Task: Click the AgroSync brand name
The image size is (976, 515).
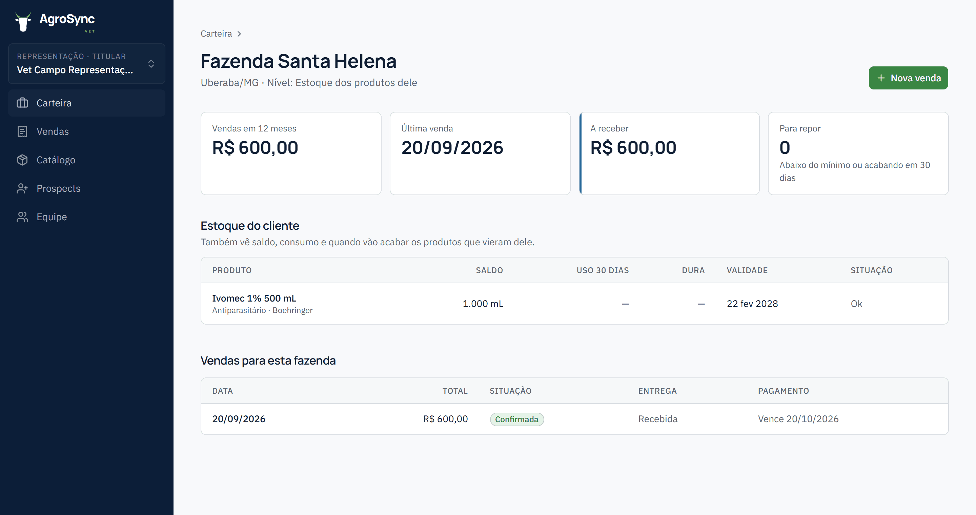Action: [x=67, y=19]
